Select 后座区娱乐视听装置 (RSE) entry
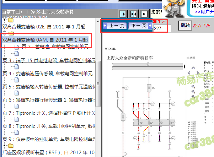214x157 pixels. pyautogui.click(x=48, y=152)
